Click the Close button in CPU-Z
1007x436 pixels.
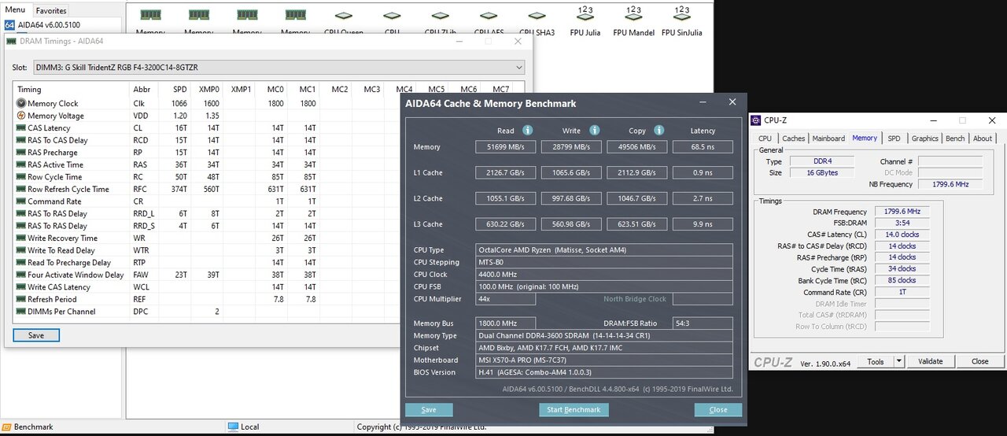980,361
